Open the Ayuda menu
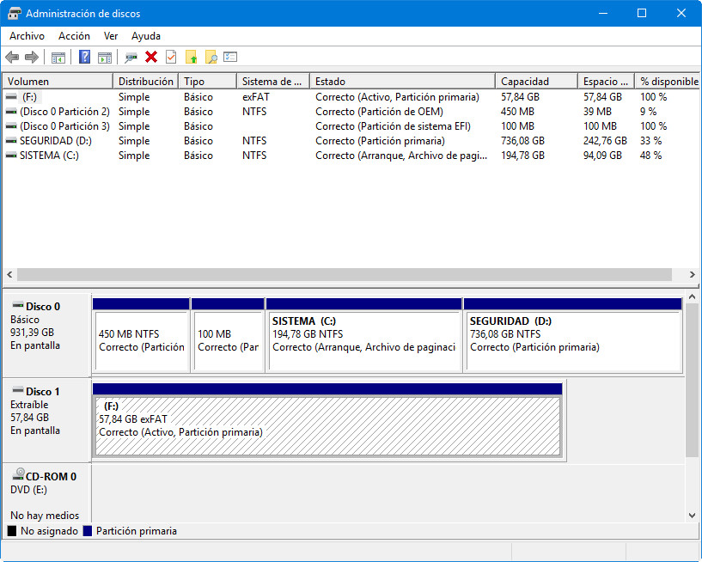Image resolution: width=702 pixels, height=562 pixels. [146, 36]
